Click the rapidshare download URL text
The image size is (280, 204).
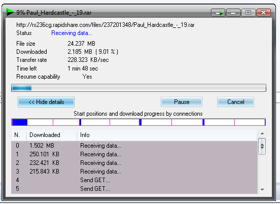(x=106, y=25)
